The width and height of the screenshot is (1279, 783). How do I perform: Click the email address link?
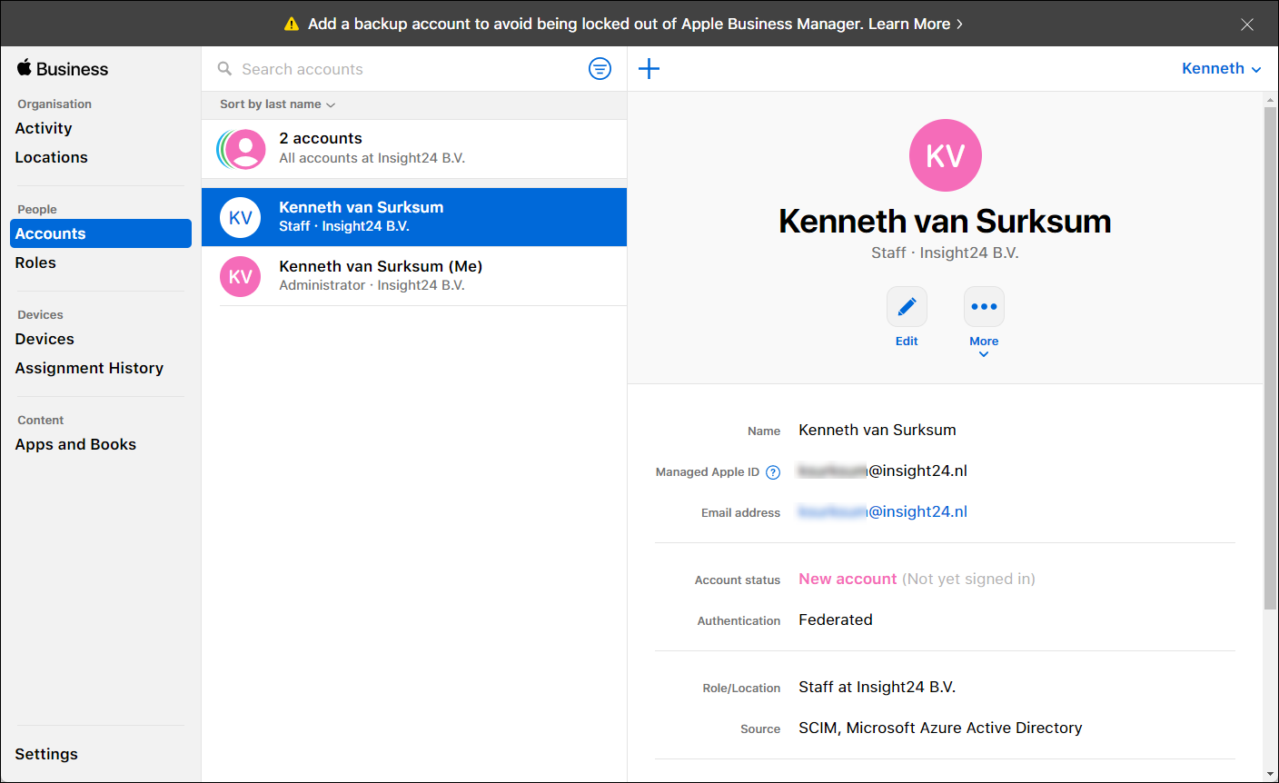tap(883, 511)
